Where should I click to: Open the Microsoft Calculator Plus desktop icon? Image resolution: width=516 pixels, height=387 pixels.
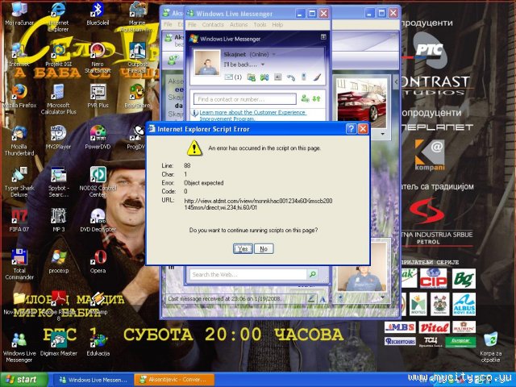click(59, 99)
